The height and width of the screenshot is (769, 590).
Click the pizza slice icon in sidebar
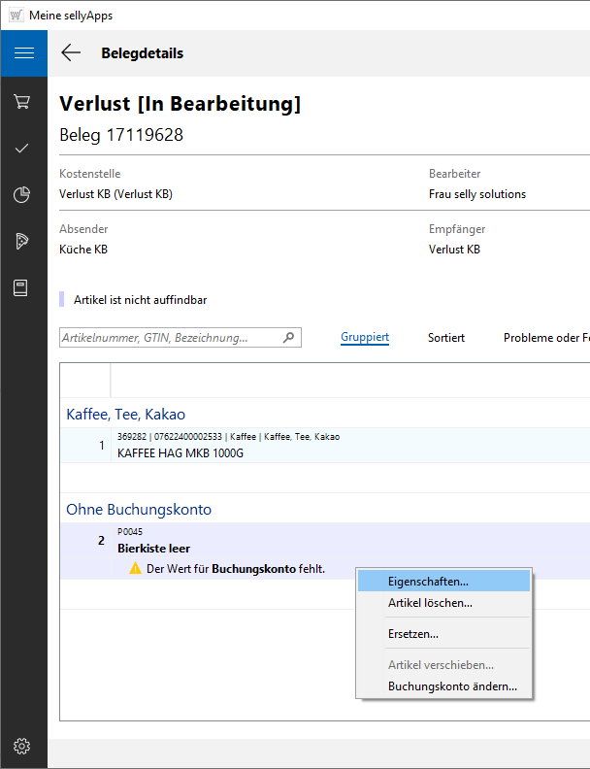tap(23, 241)
